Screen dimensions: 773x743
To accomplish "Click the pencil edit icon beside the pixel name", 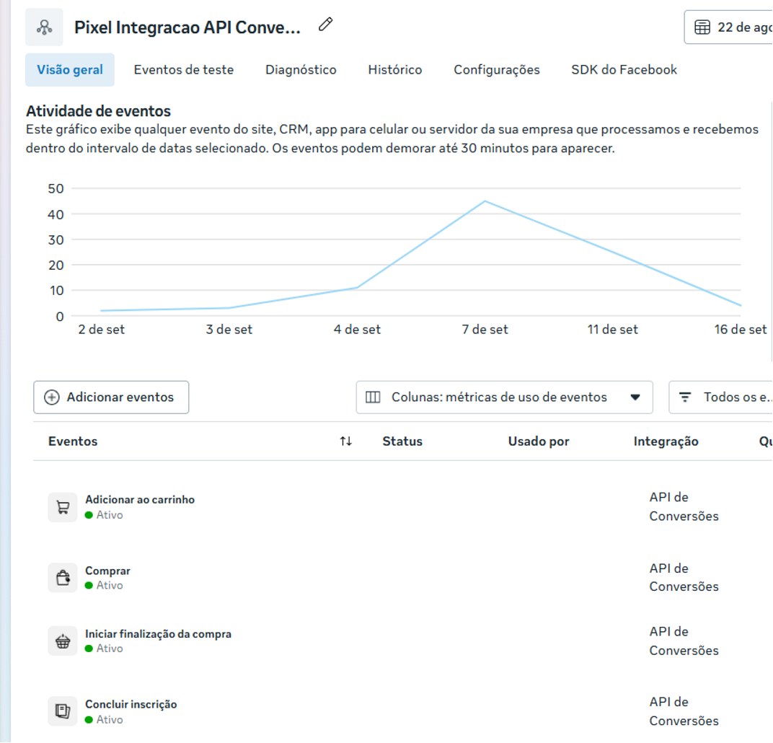I will click(325, 24).
